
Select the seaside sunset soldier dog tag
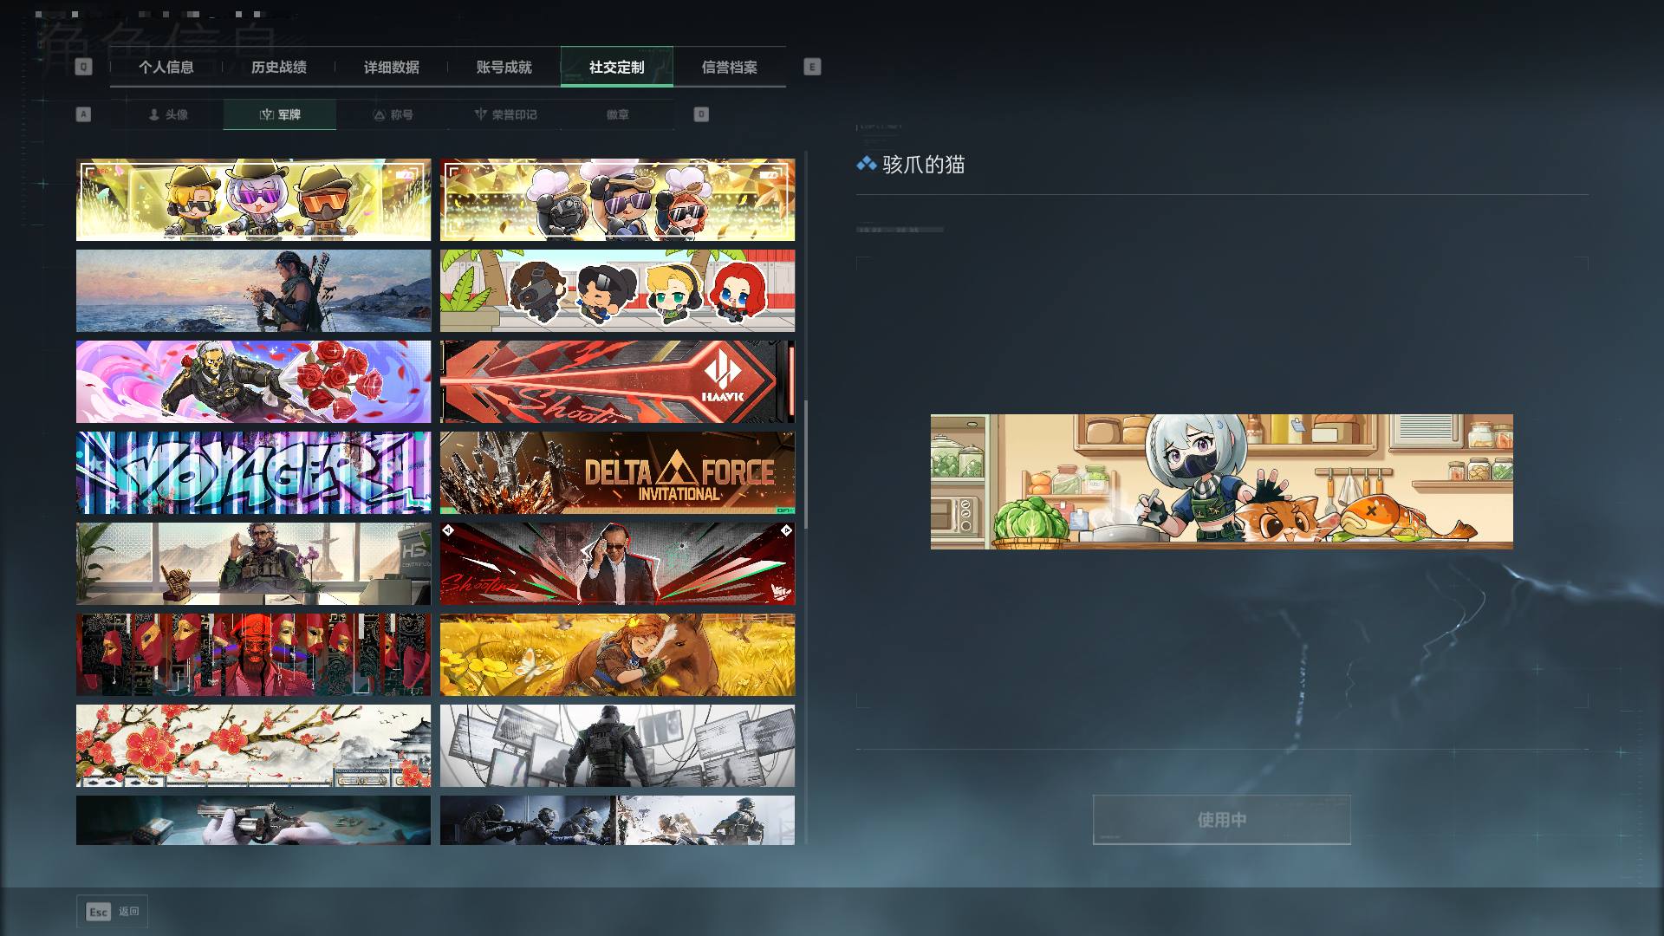253,291
